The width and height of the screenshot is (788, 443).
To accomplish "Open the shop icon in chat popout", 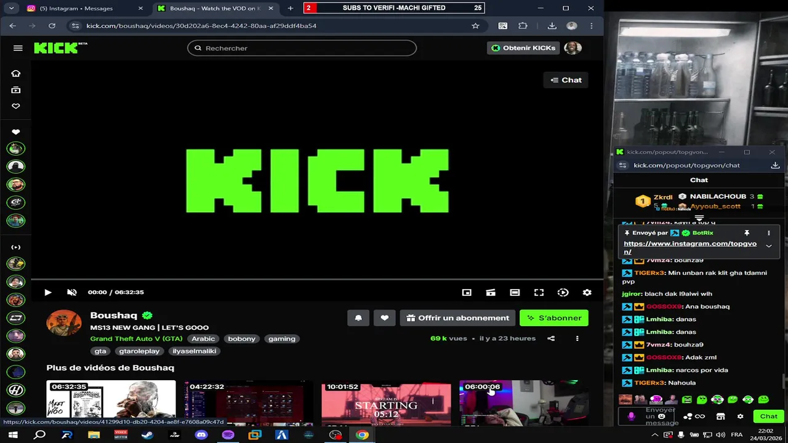I will click(x=720, y=417).
